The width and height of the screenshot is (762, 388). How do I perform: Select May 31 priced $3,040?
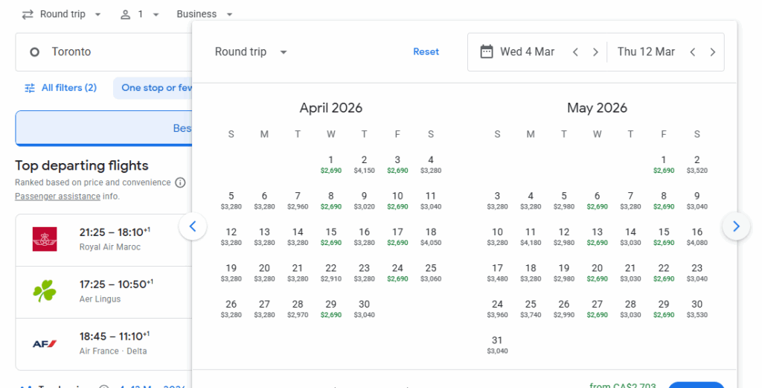click(497, 345)
